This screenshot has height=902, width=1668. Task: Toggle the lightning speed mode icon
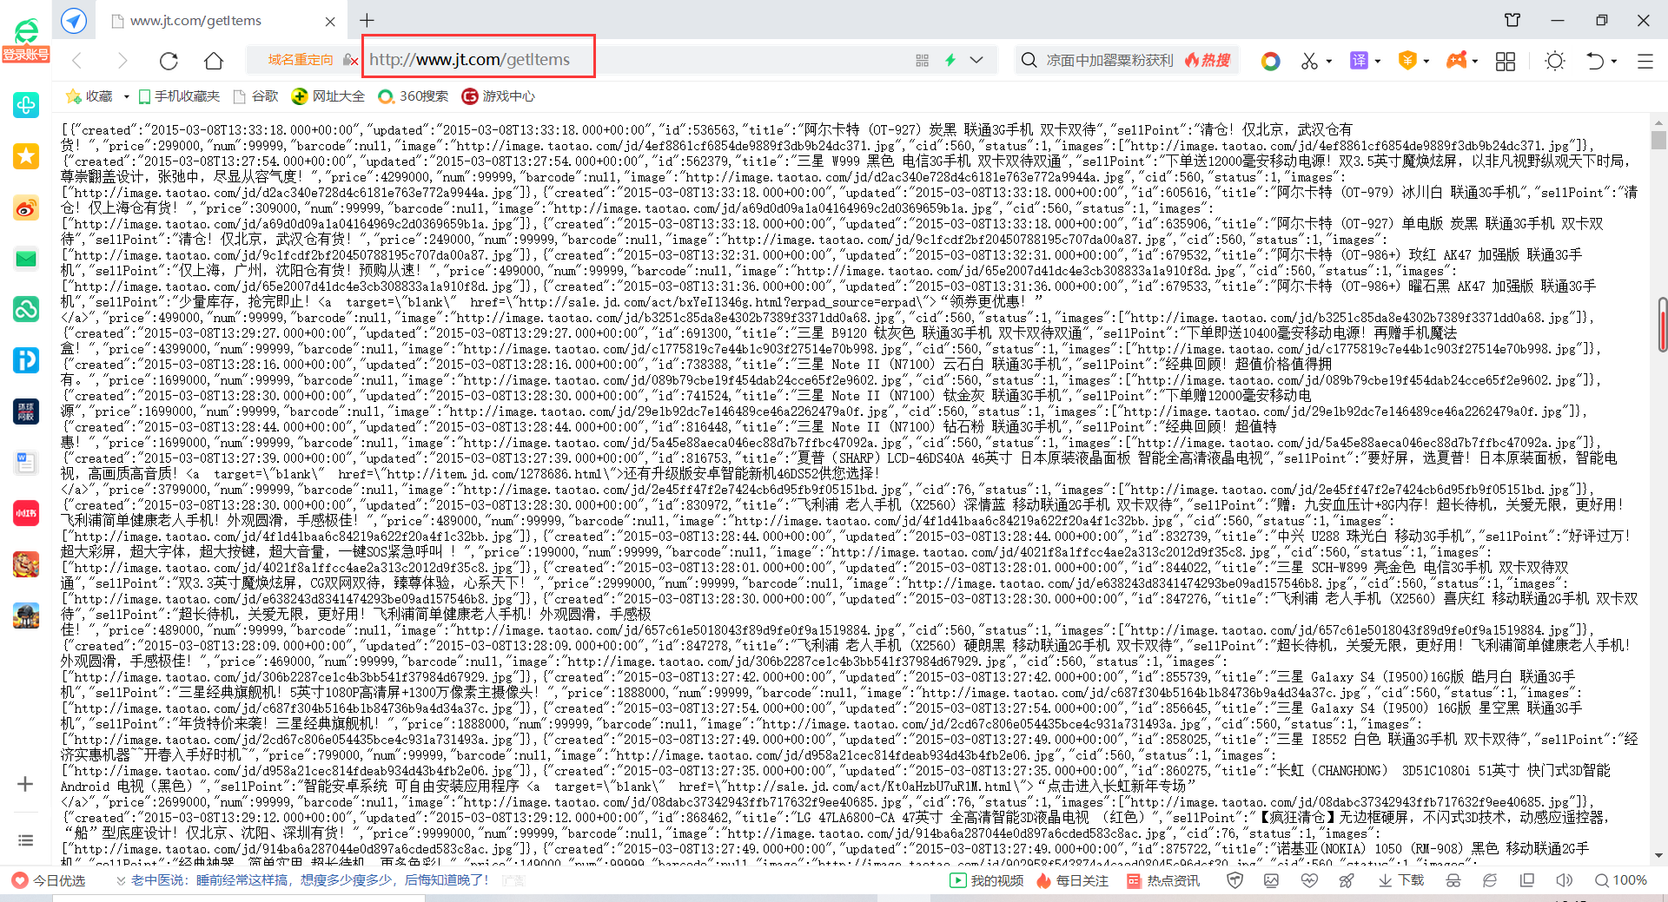pos(950,60)
